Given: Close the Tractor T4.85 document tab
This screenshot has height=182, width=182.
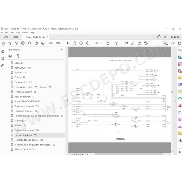Looking at the screenshot, I should (47, 37).
